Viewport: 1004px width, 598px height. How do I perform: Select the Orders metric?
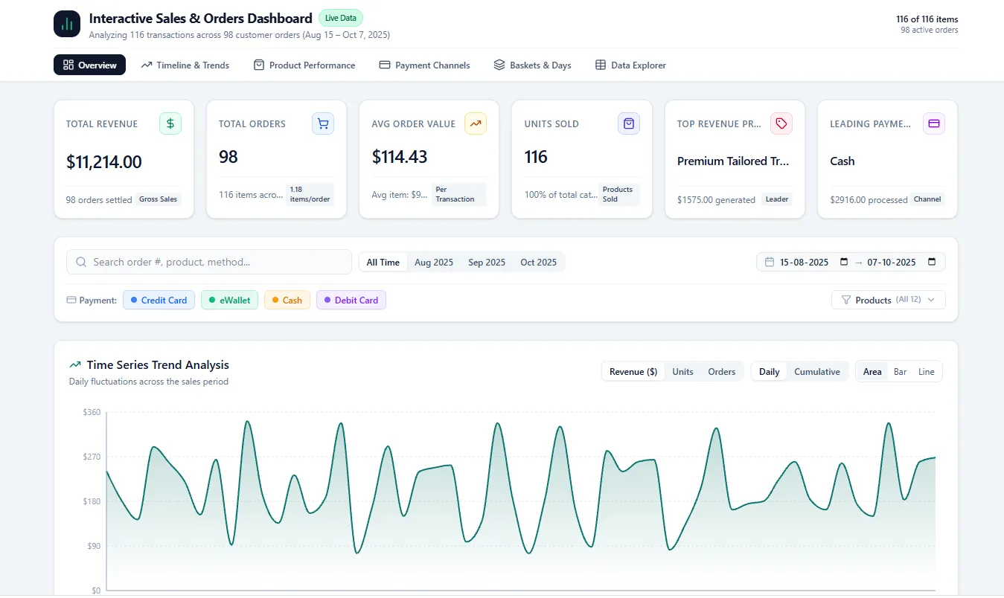722,371
